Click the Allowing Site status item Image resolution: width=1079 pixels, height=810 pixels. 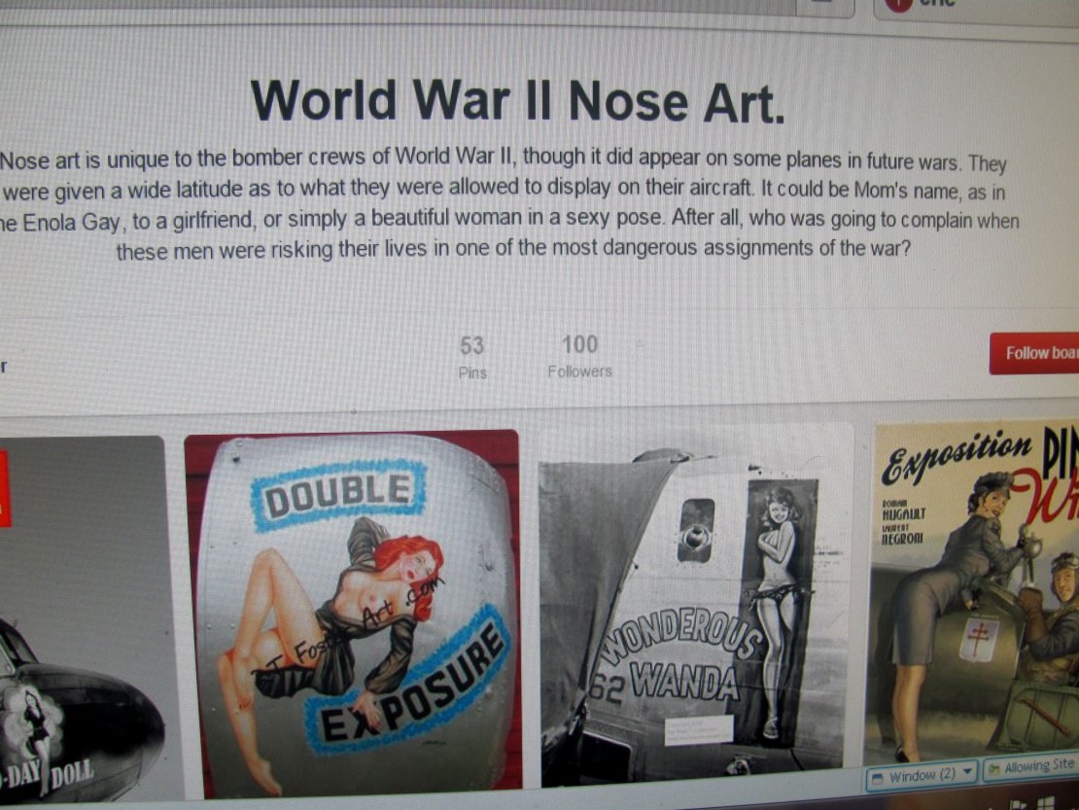click(x=1030, y=766)
